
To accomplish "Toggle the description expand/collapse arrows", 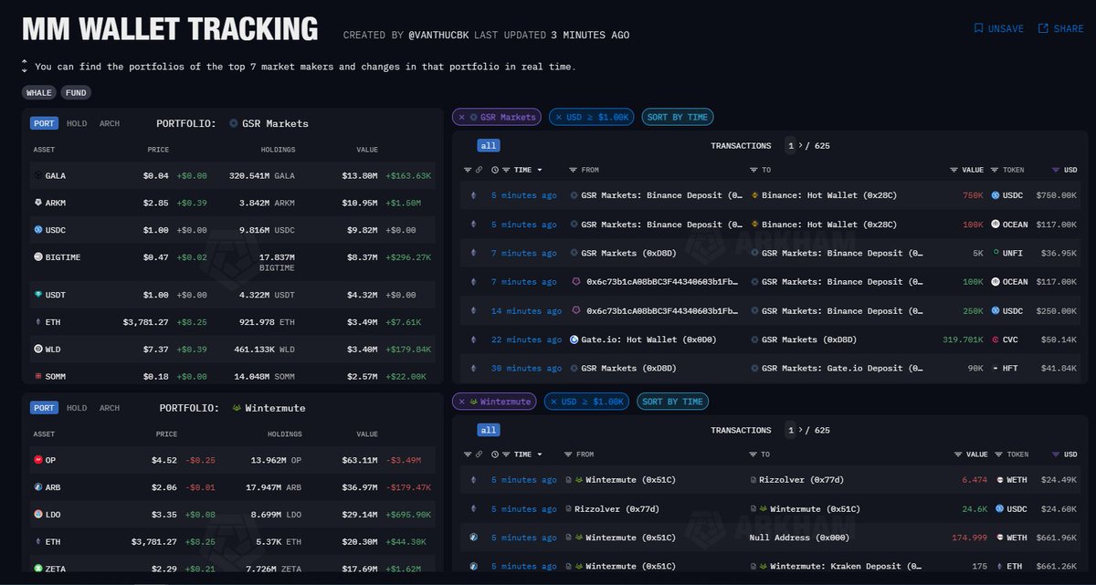I will point(25,66).
